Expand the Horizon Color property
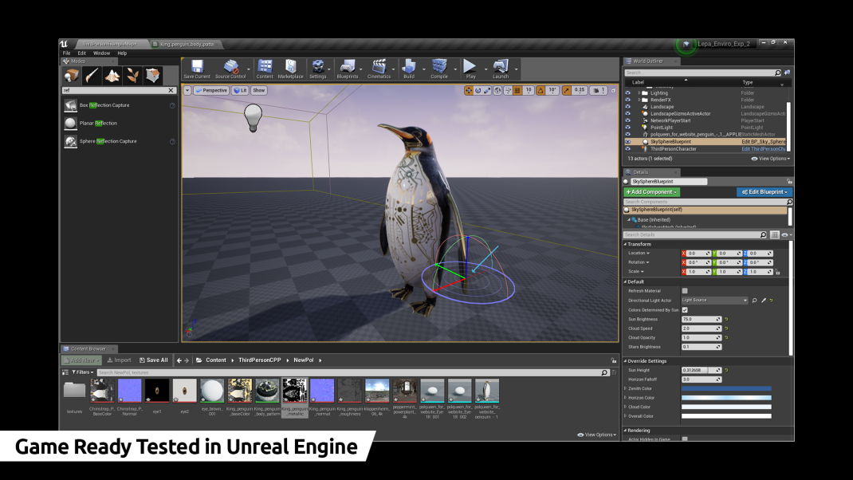 coord(625,398)
